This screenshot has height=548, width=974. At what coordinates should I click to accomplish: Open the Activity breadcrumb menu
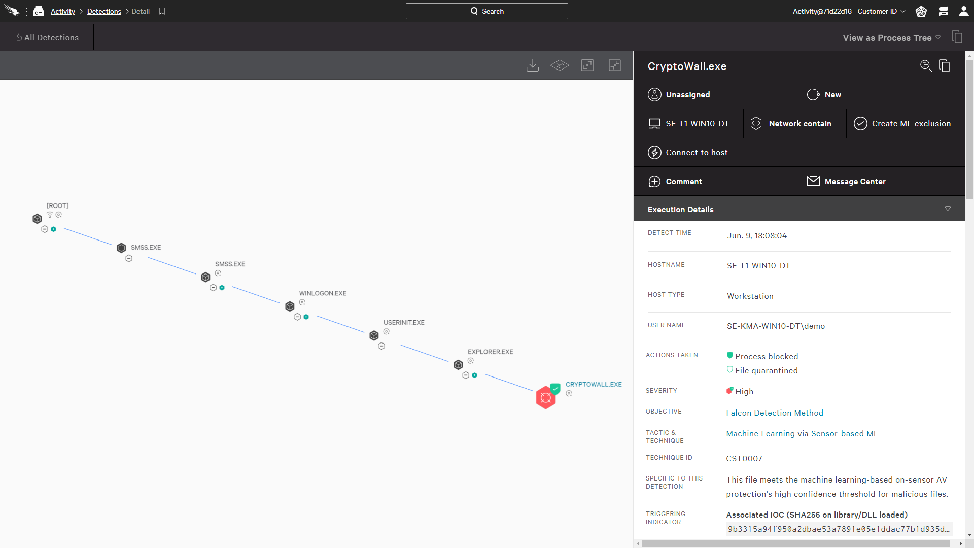(x=63, y=11)
